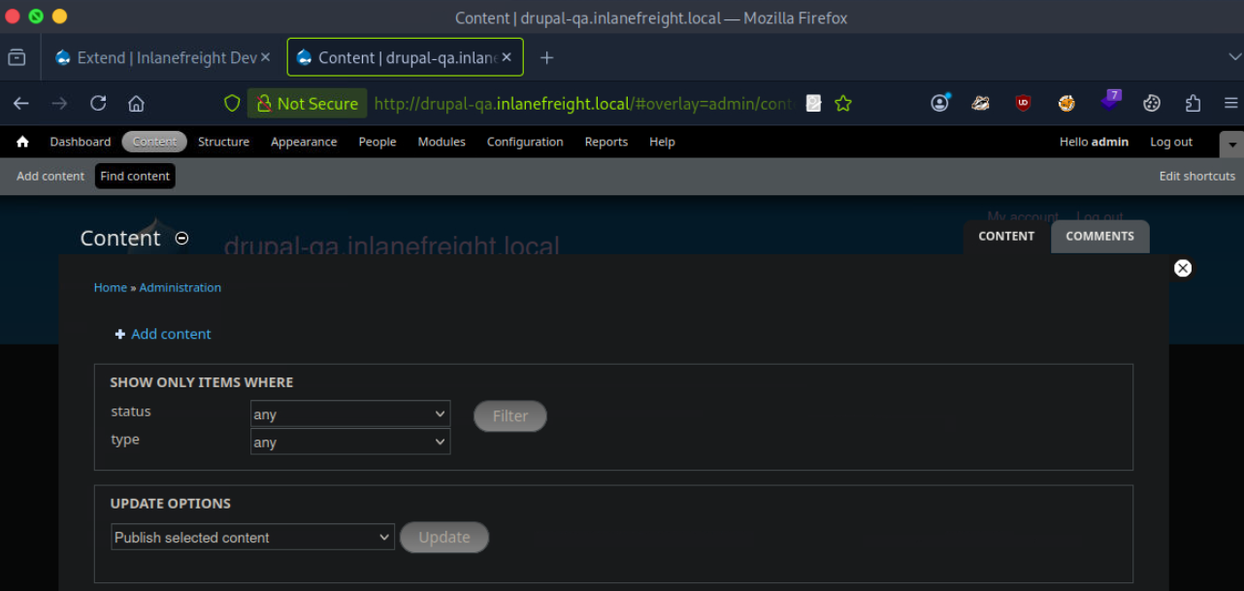Image resolution: width=1244 pixels, height=591 pixels.
Task: Close the Drupal overlay with X icon
Action: pos(1182,269)
